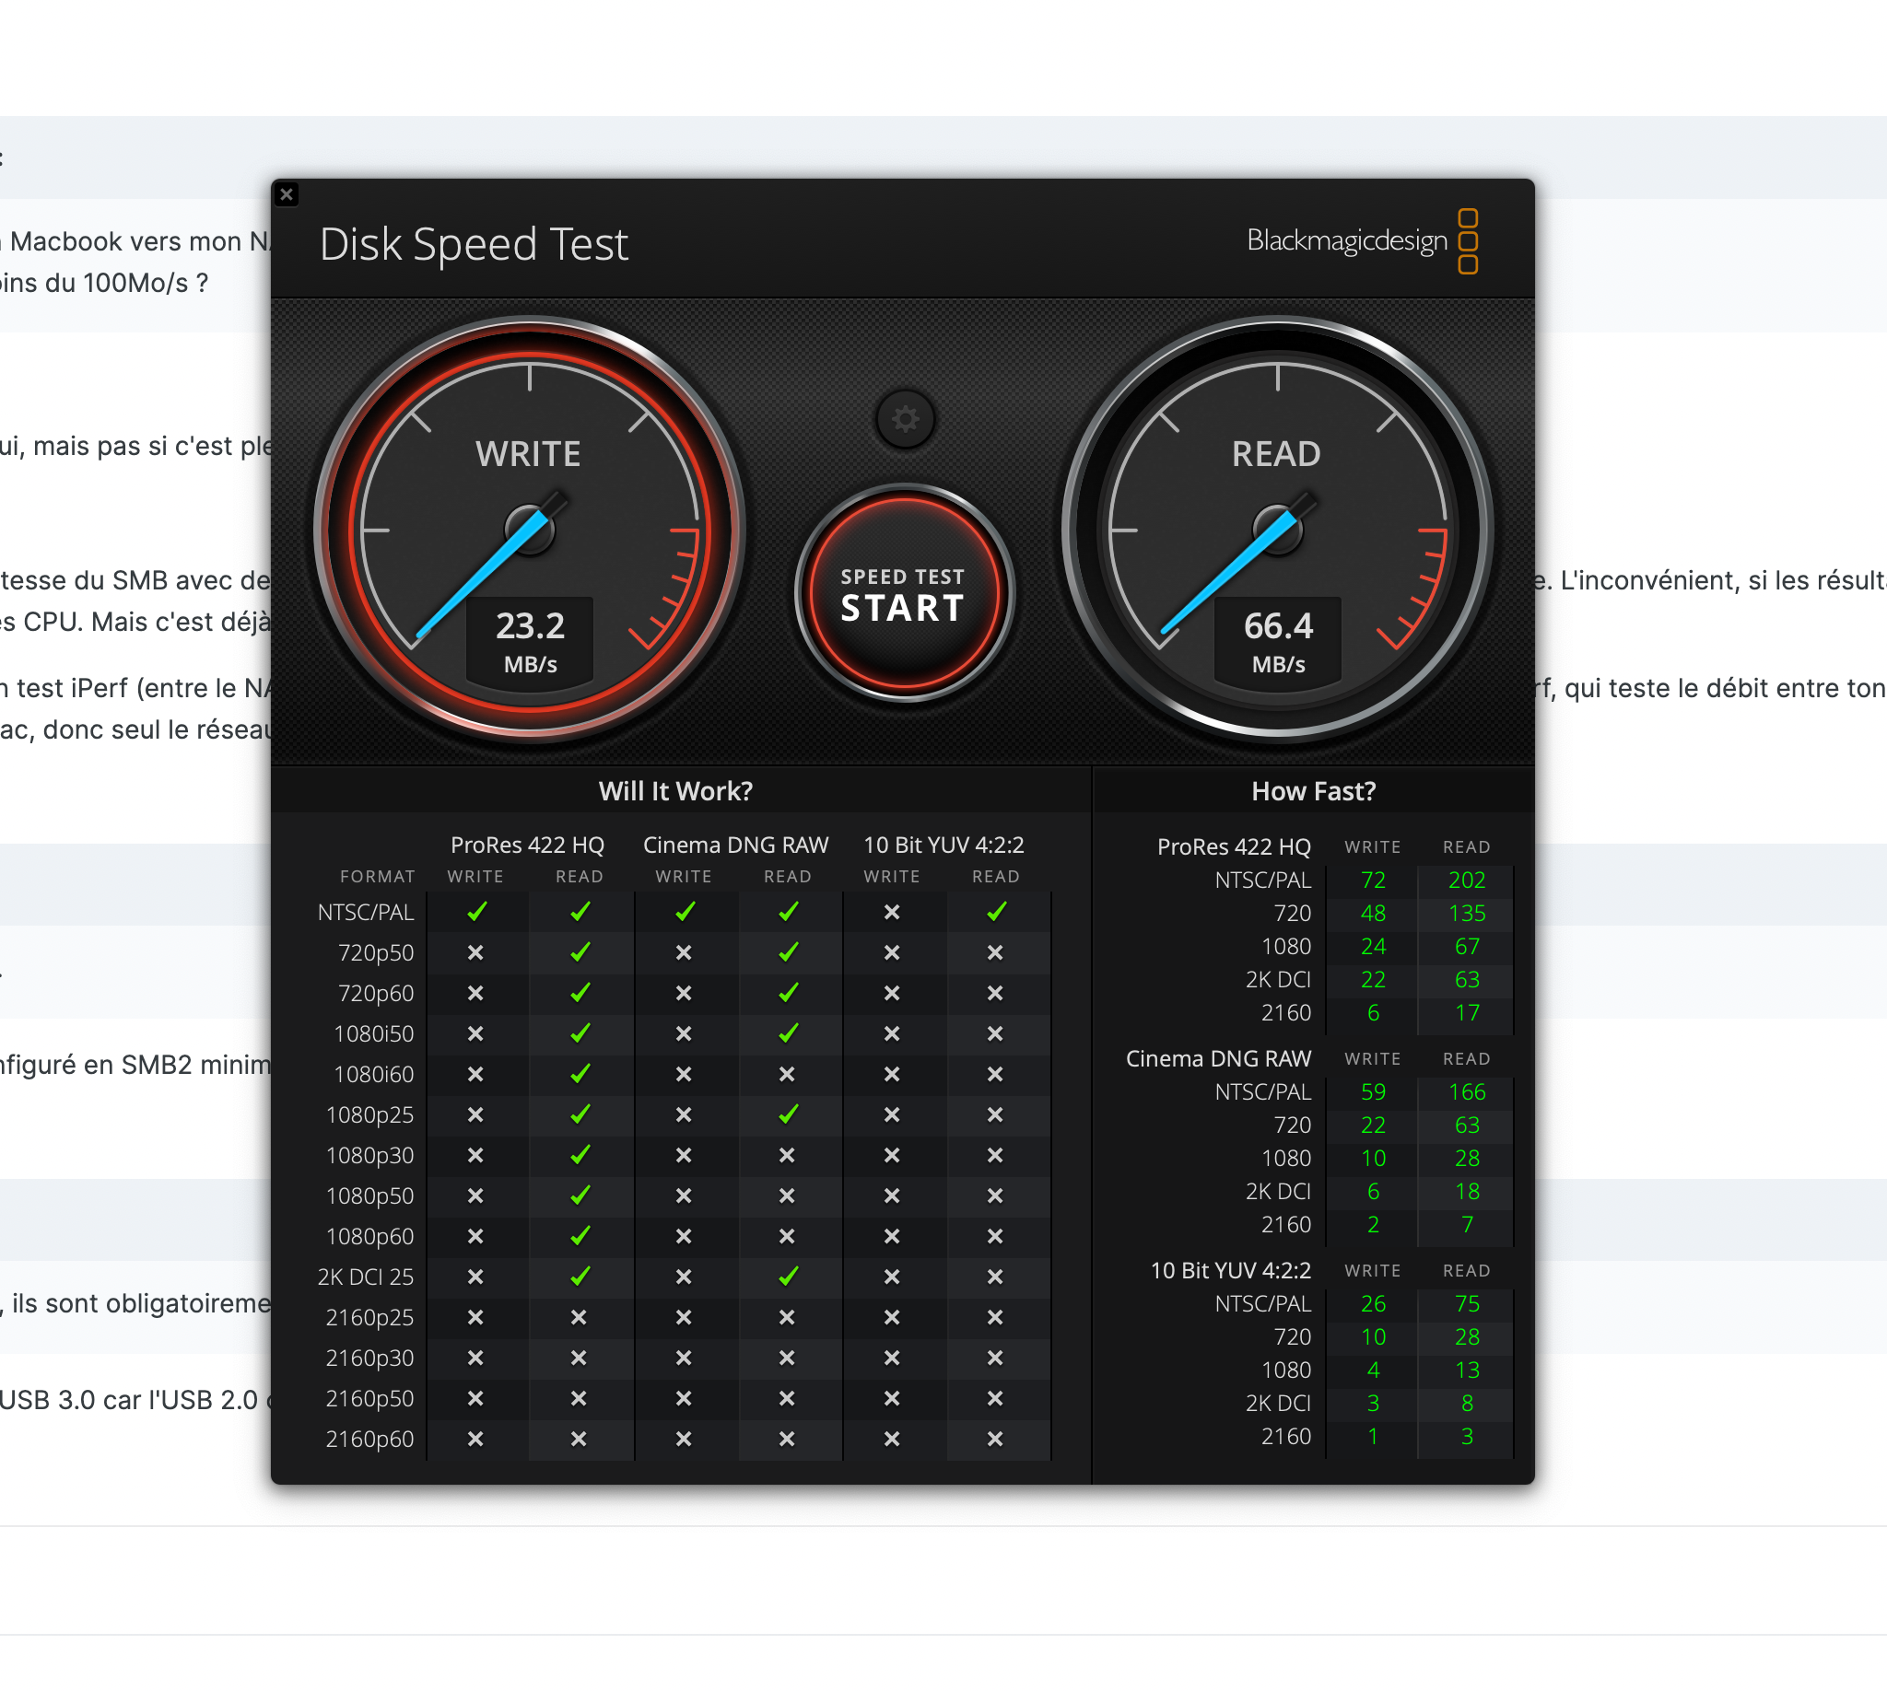This screenshot has width=1887, height=1691.
Task: Click the 2160p25 row label
Action: pos(370,1317)
